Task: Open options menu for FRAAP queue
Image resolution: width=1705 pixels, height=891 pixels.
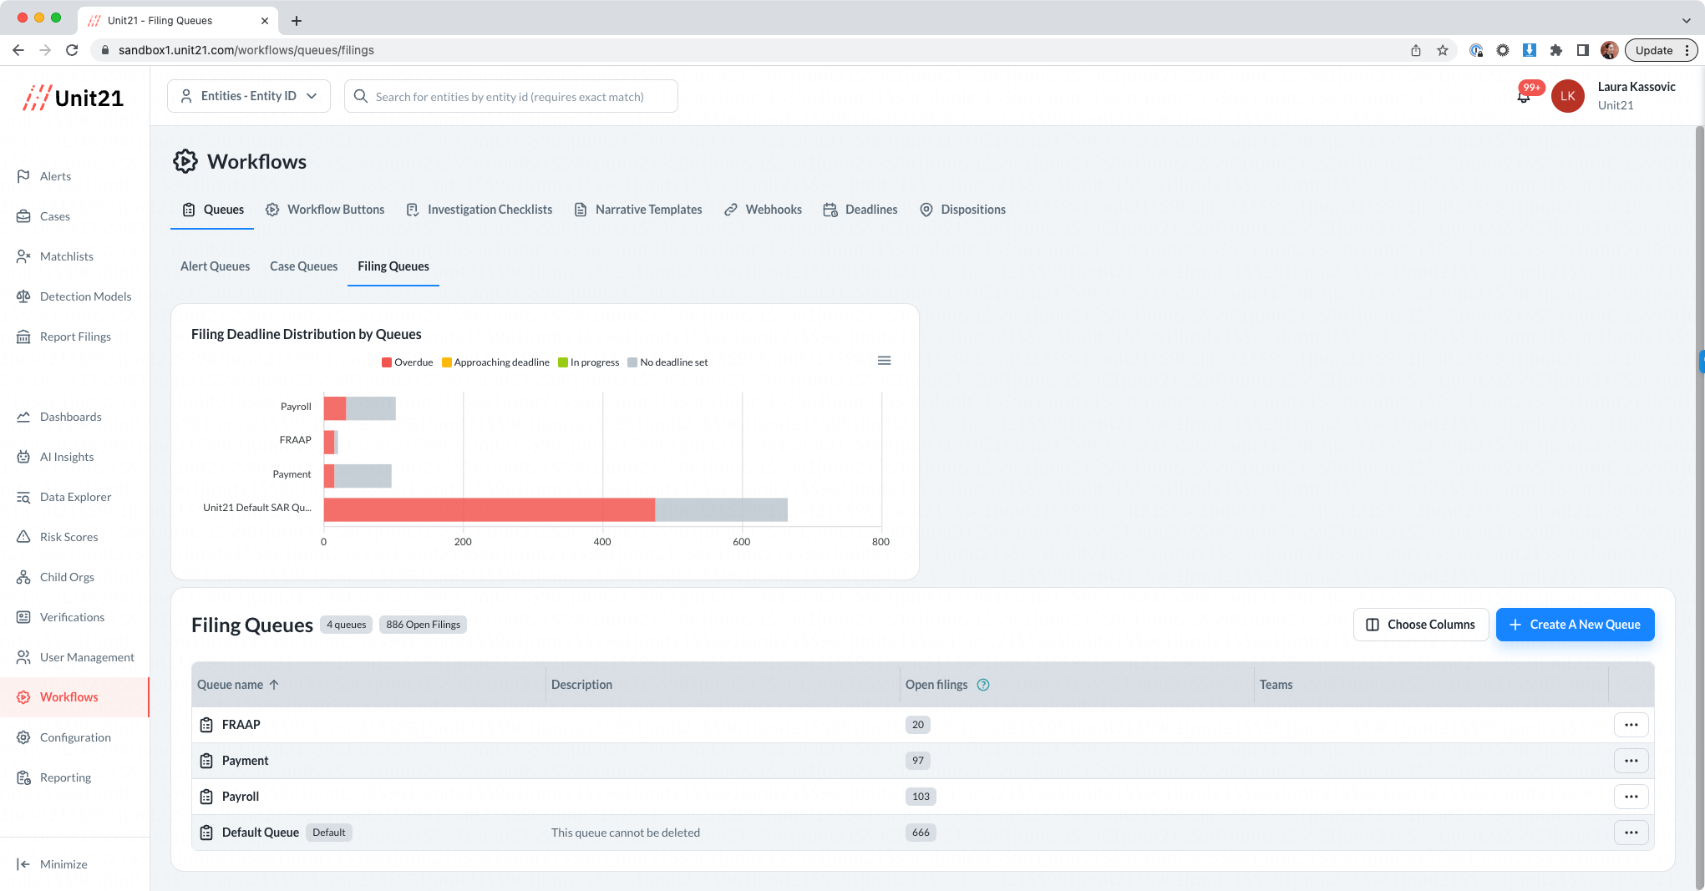Action: 1631,725
